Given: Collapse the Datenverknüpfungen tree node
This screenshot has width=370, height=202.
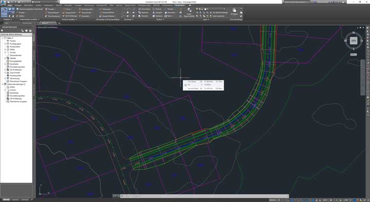Looking at the screenshot, I should coord(3,84).
